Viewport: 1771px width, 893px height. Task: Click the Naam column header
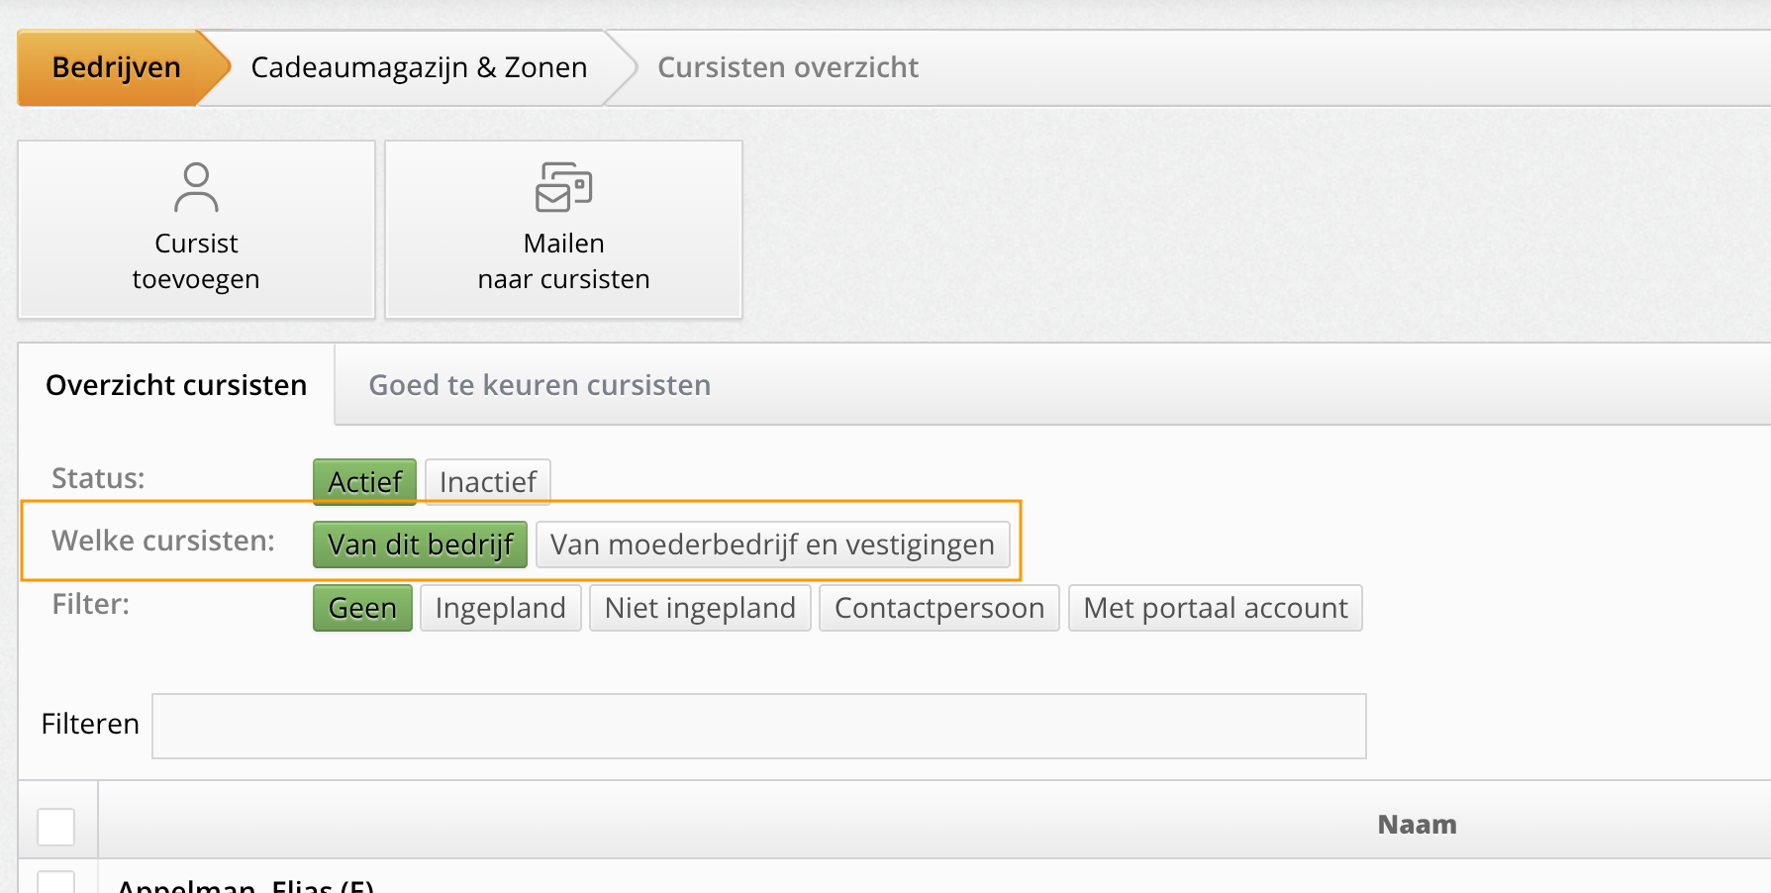pyautogui.click(x=1417, y=825)
